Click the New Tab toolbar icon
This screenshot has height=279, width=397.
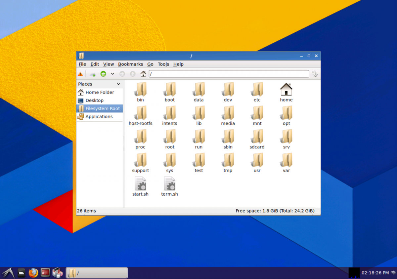[x=93, y=74]
